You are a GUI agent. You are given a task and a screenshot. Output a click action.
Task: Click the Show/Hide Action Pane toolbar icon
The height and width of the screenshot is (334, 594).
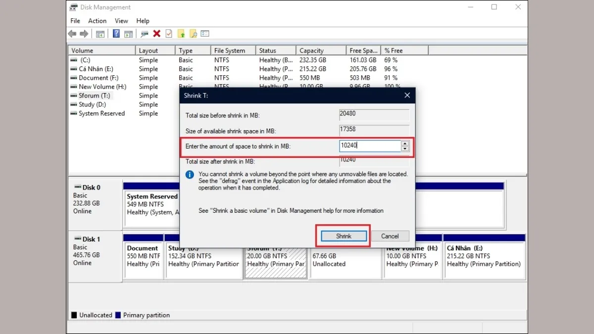point(129,34)
